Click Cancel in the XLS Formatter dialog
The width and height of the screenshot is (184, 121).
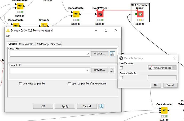(x=87, y=106)
